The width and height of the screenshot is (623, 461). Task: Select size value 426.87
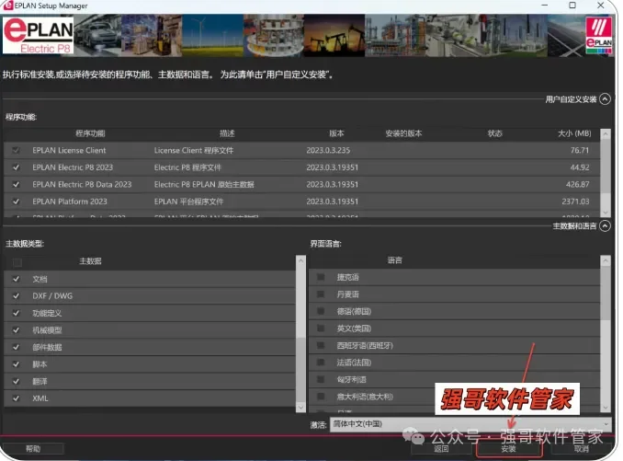pyautogui.click(x=578, y=185)
